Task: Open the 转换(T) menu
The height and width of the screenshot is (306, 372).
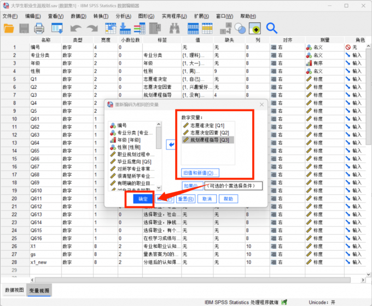Action: (x=101, y=16)
